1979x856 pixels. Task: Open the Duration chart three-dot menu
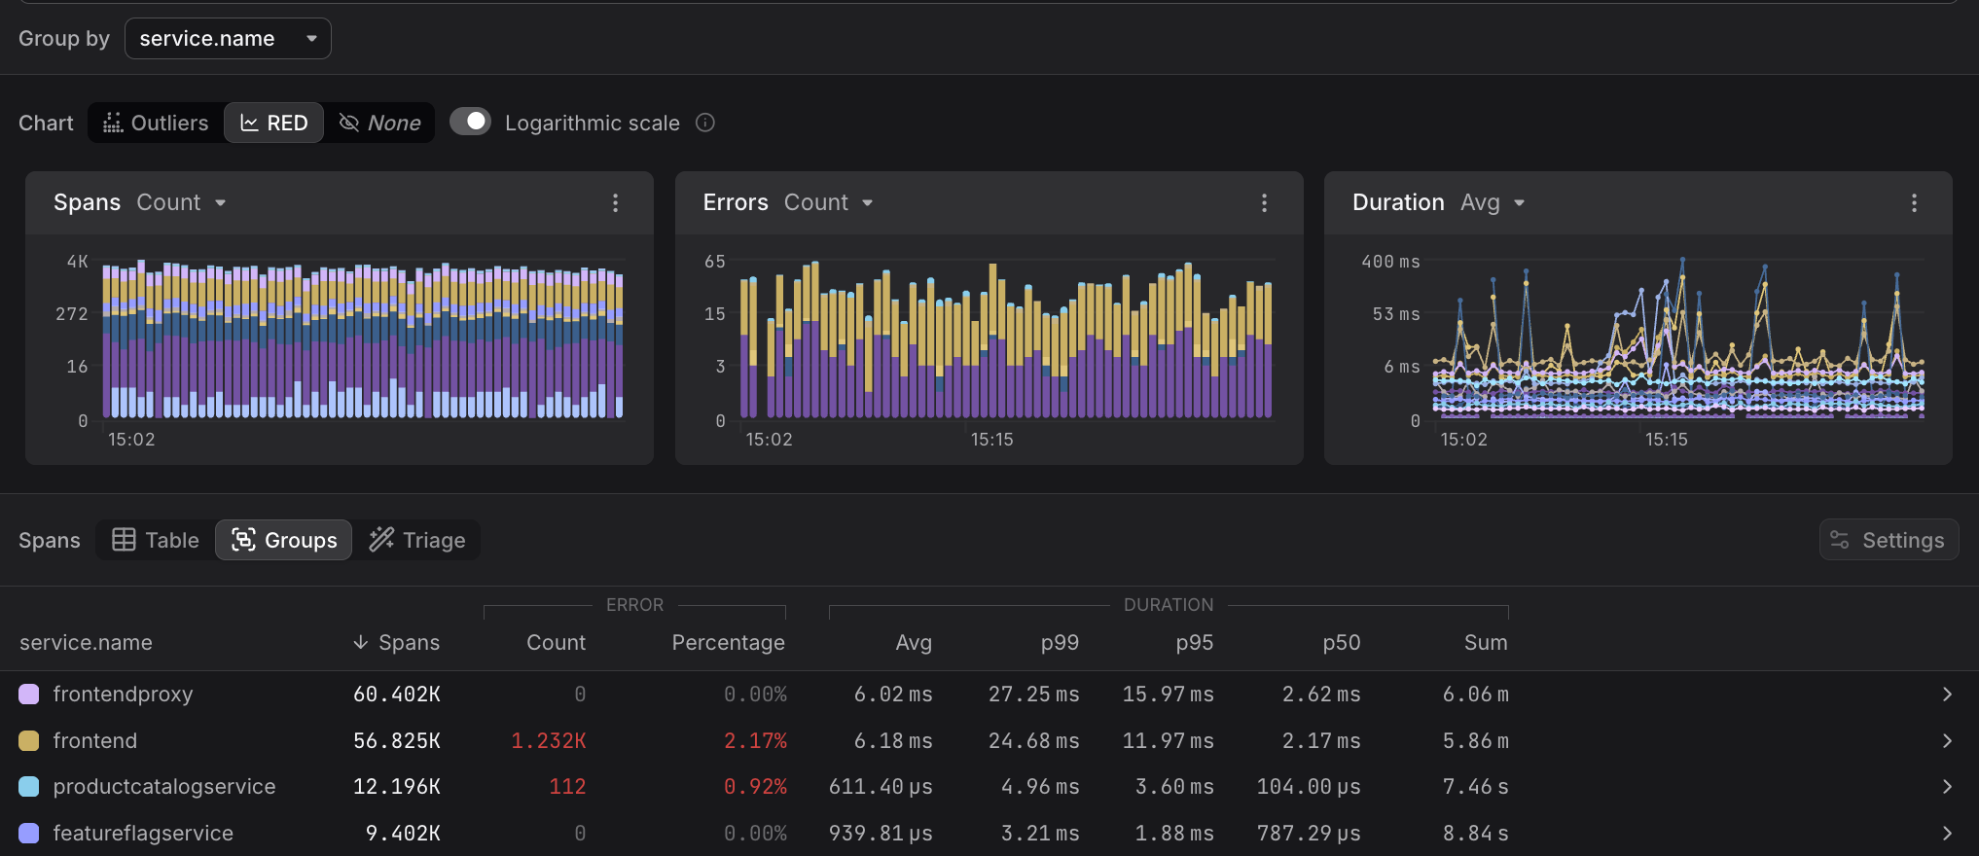click(1913, 202)
